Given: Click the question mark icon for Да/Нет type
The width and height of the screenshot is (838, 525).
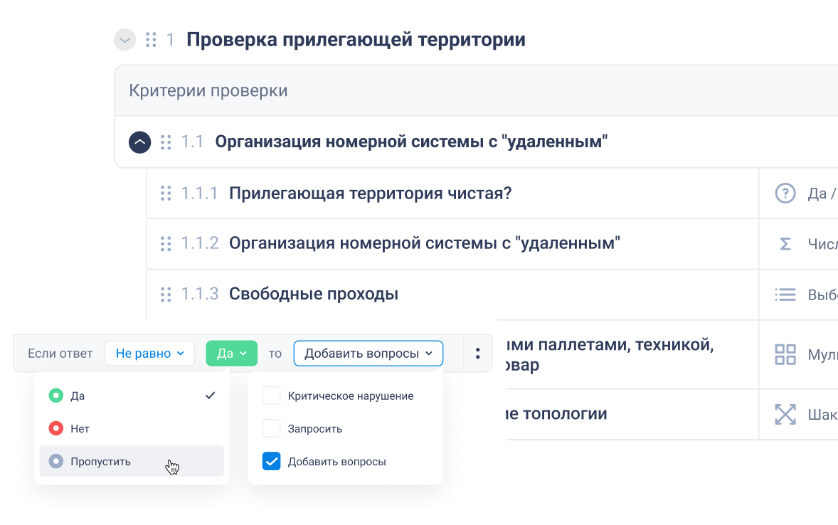Looking at the screenshot, I should [x=785, y=193].
